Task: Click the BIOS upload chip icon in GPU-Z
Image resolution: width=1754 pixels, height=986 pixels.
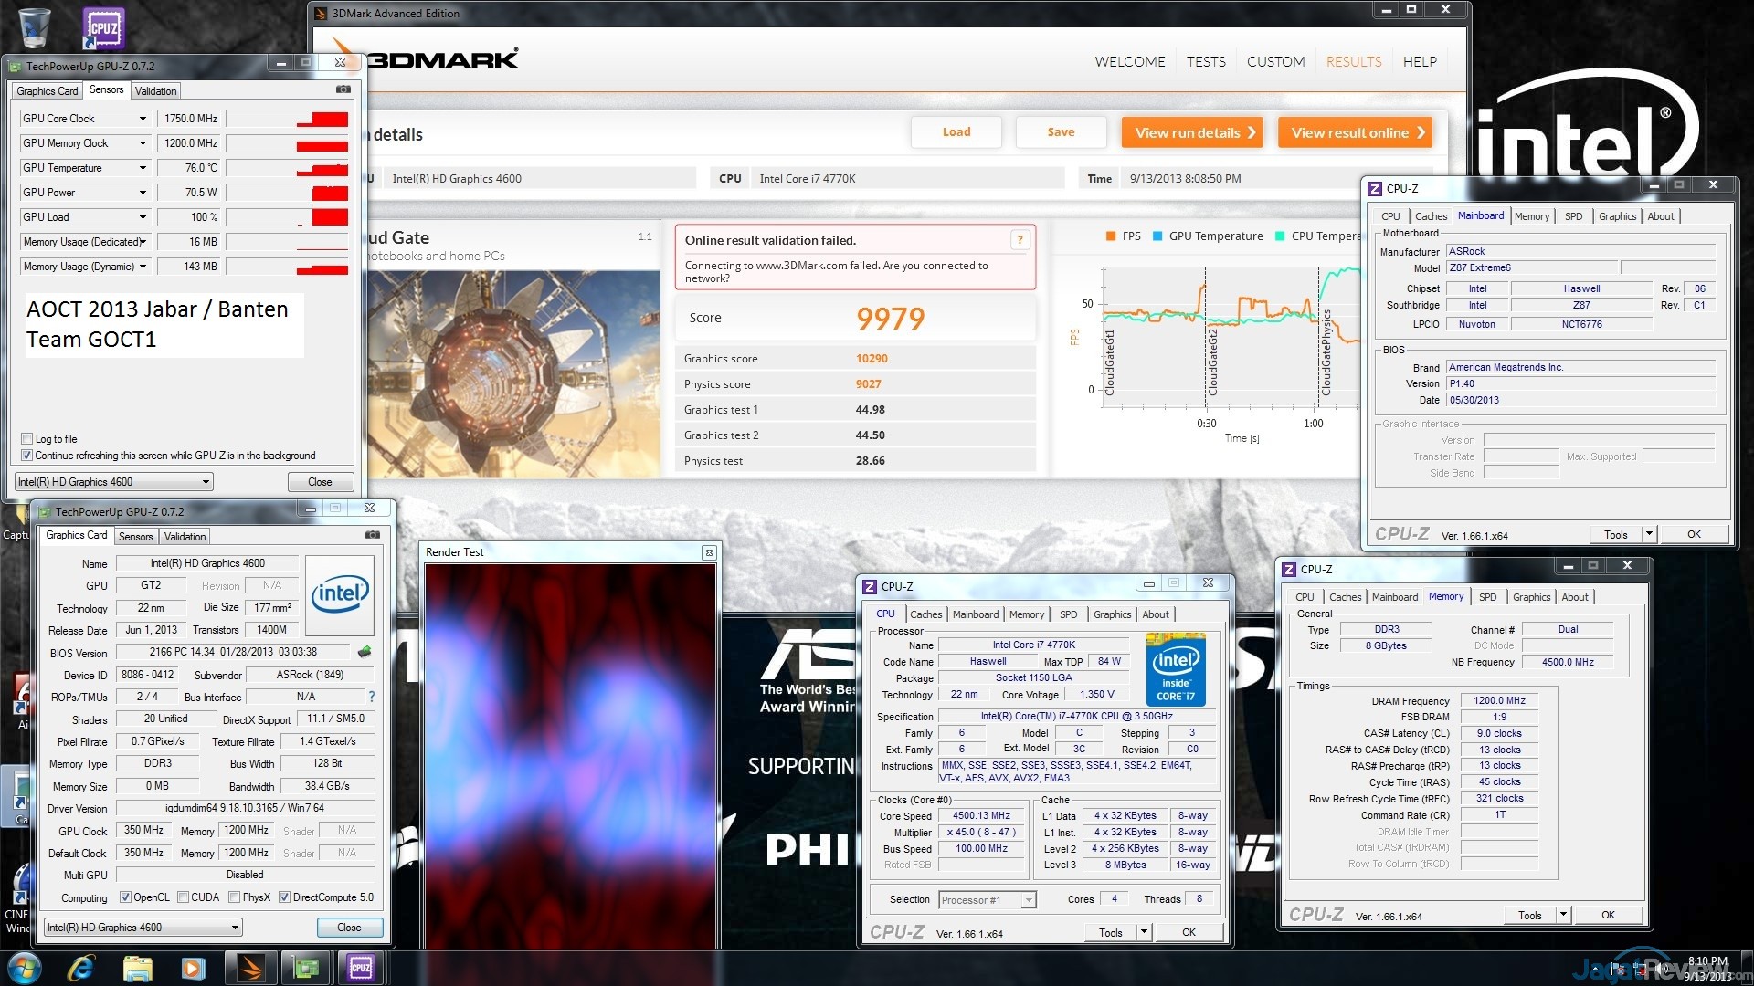Action: point(364,652)
